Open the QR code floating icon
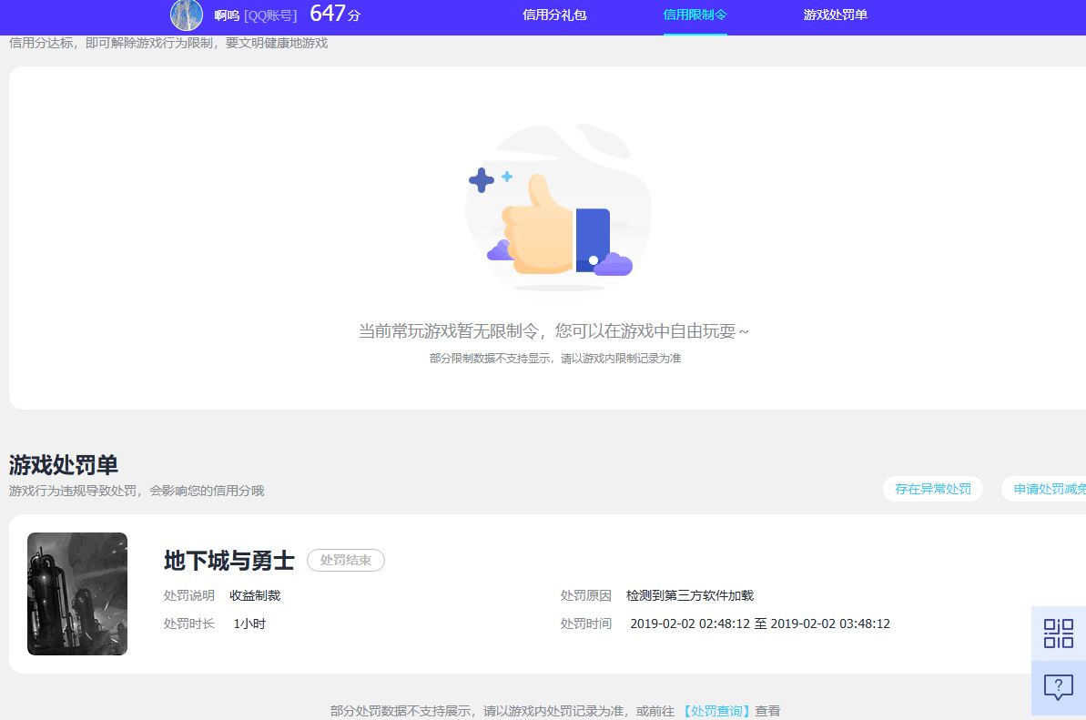1086x720 pixels. [x=1058, y=633]
